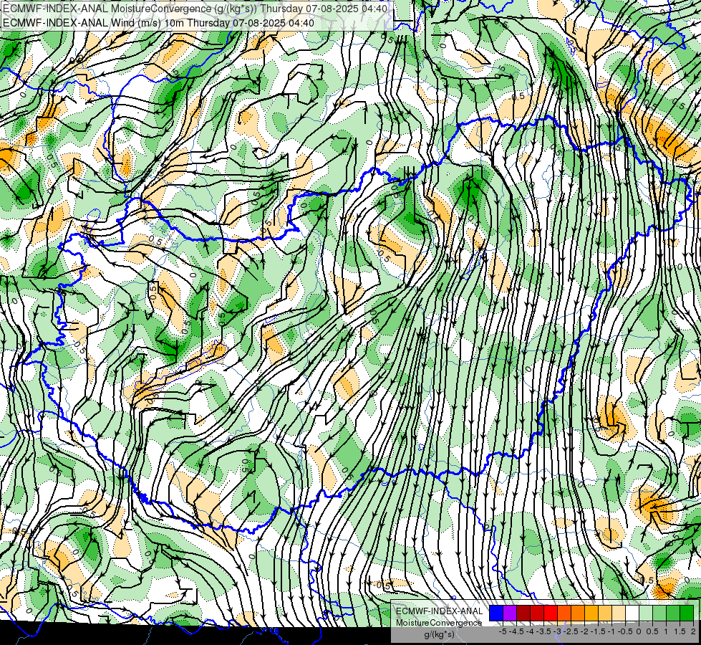701x645 pixels.
Task: Click the blue legend swatch below -5
Action: 496,613
